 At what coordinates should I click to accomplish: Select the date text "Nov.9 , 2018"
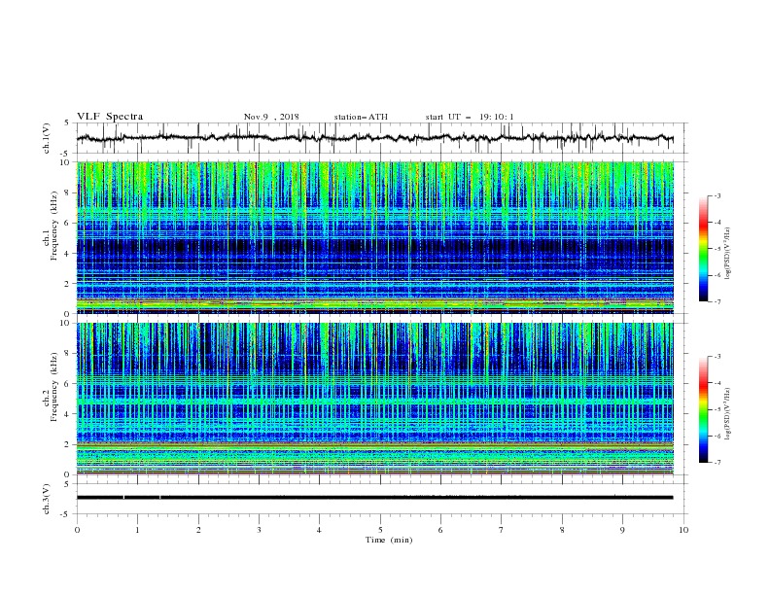(x=271, y=117)
